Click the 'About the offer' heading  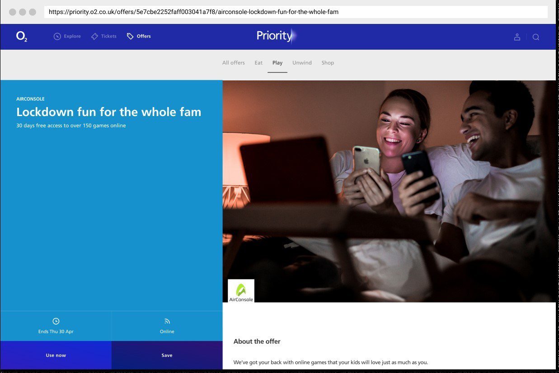257,341
